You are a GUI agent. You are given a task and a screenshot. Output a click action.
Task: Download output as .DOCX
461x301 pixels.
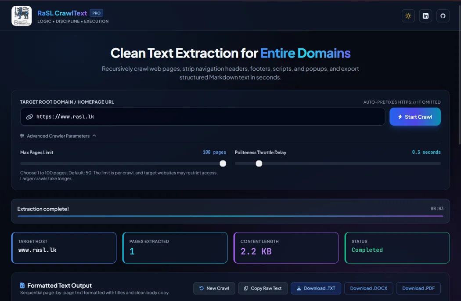click(369, 288)
